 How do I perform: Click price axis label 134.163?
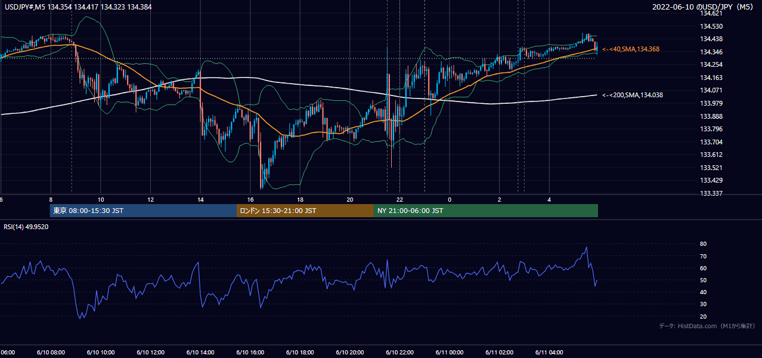tap(711, 78)
